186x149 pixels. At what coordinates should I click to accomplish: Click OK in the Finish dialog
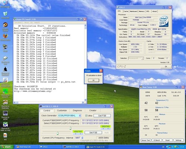tap(94, 80)
